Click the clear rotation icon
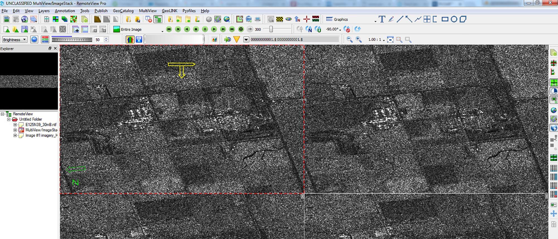The height and width of the screenshot is (239, 558). tap(347, 29)
